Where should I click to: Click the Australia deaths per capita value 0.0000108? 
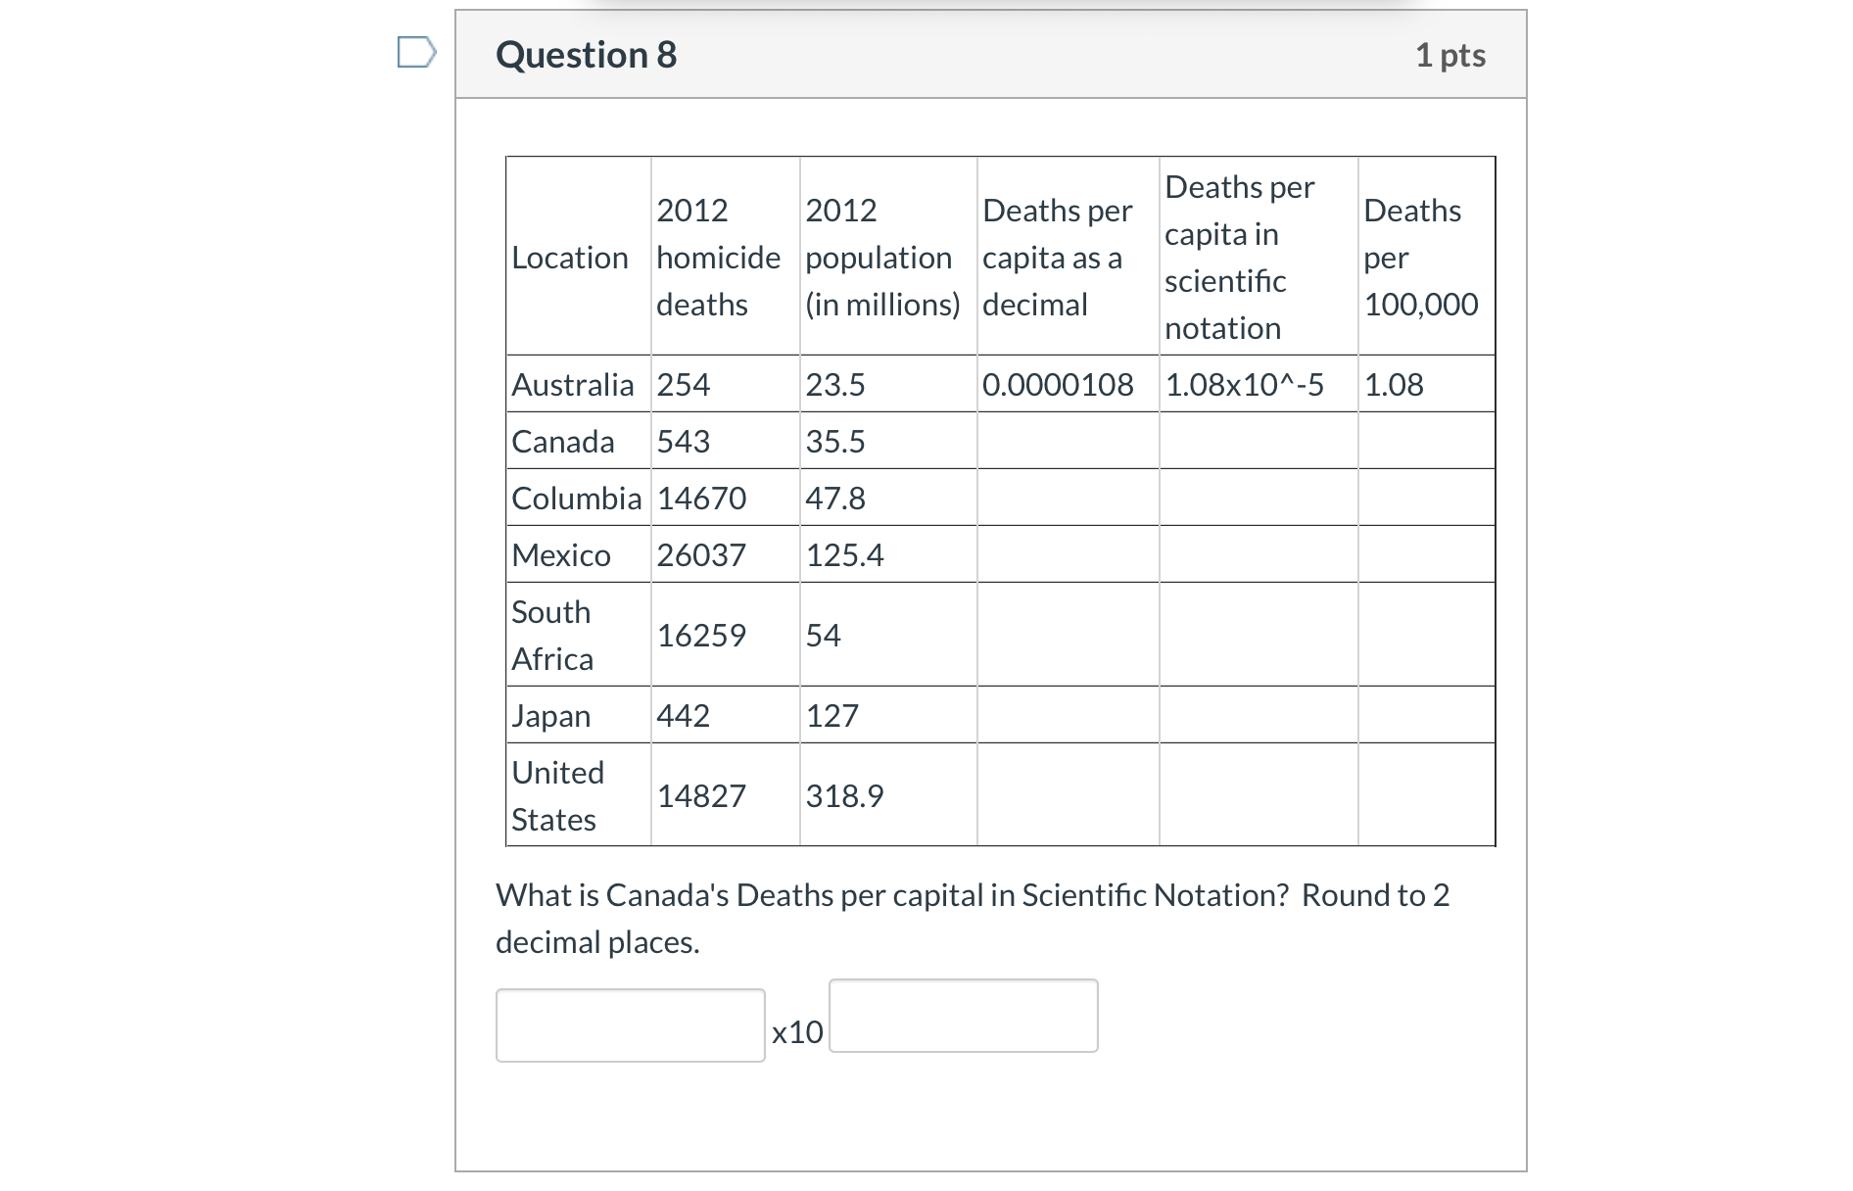click(1059, 384)
